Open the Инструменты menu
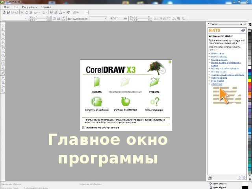 (x=30, y=7)
